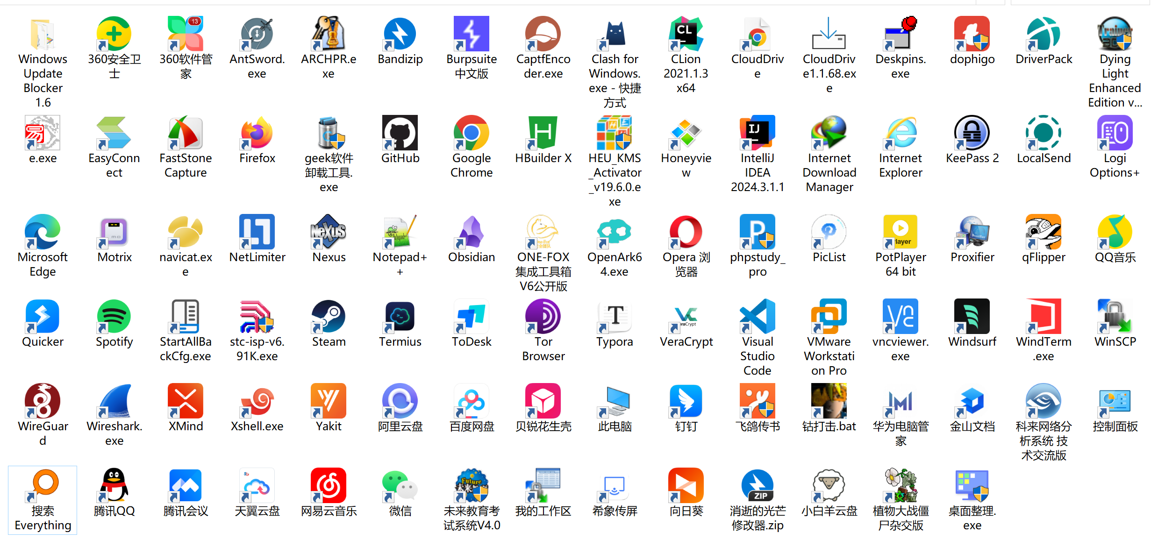Image resolution: width=1151 pixels, height=547 pixels.
Task: Select the Clash for Windows shortcut
Action: (615, 34)
